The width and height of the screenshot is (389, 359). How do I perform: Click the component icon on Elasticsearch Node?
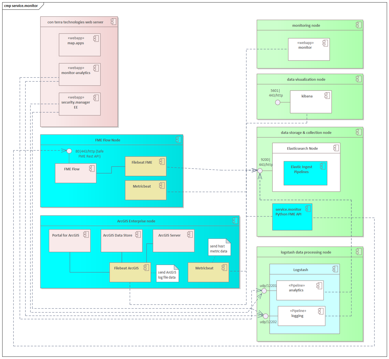tap(336, 147)
